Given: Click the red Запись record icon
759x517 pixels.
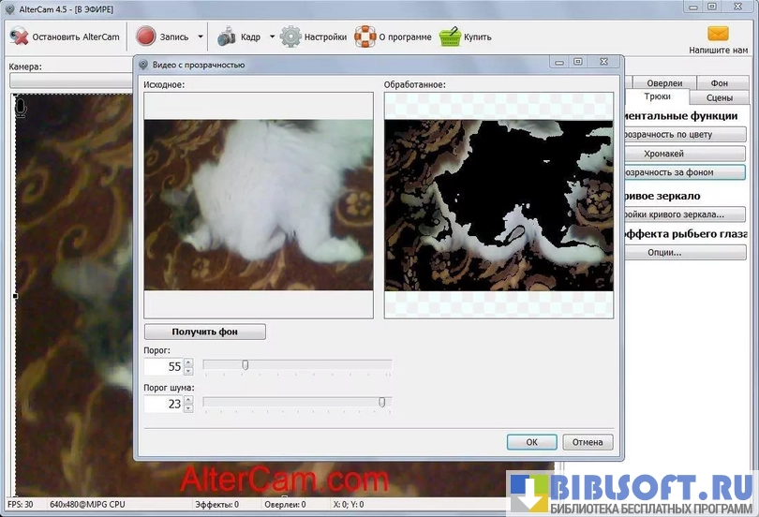Looking at the screenshot, I should point(145,37).
